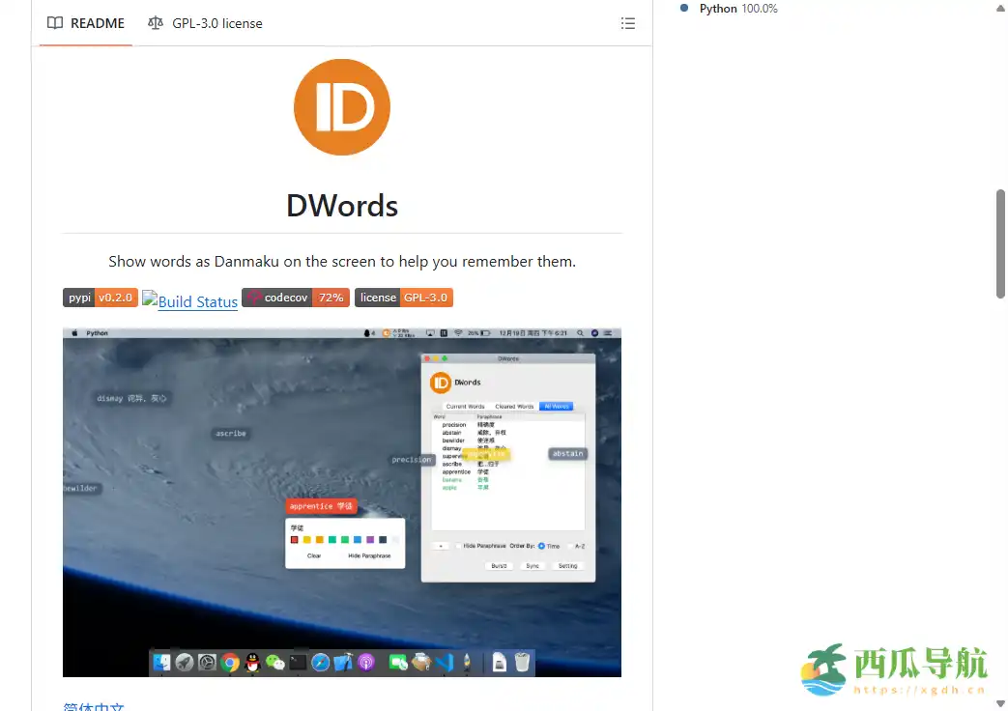Viewport: 1008px width, 711px height.
Task: Launch Google Chrome from the dock
Action: point(229,662)
